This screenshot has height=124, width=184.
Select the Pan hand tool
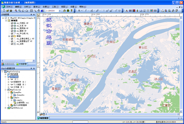point(39,11)
